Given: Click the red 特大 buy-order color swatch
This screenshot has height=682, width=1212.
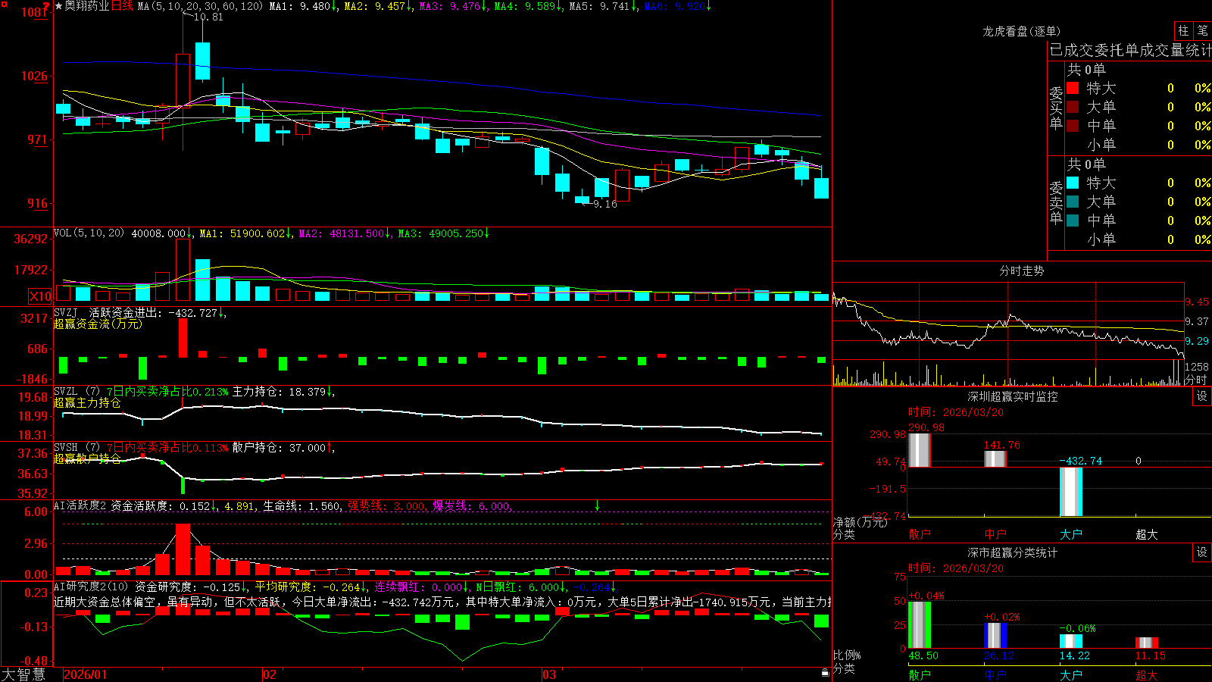Looking at the screenshot, I should tap(1073, 88).
